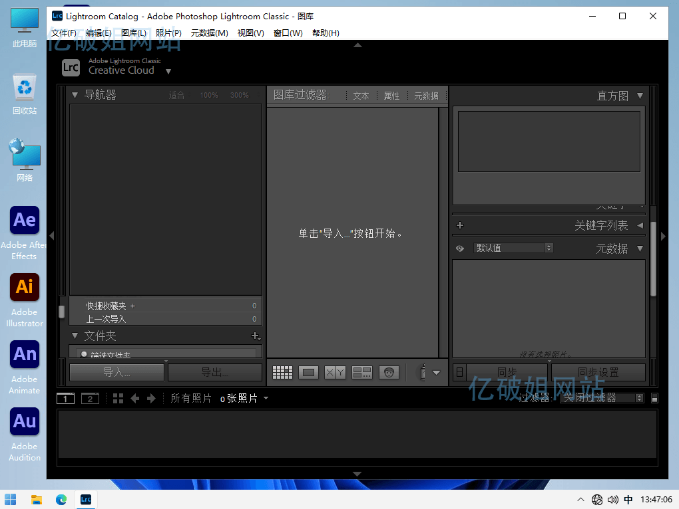Open people face view in toolbar
The image size is (679, 509).
coord(389,373)
